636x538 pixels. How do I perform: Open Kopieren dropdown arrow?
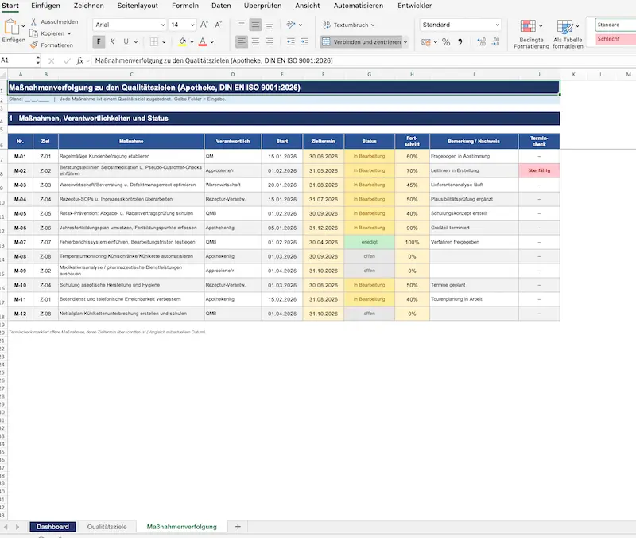69,33
